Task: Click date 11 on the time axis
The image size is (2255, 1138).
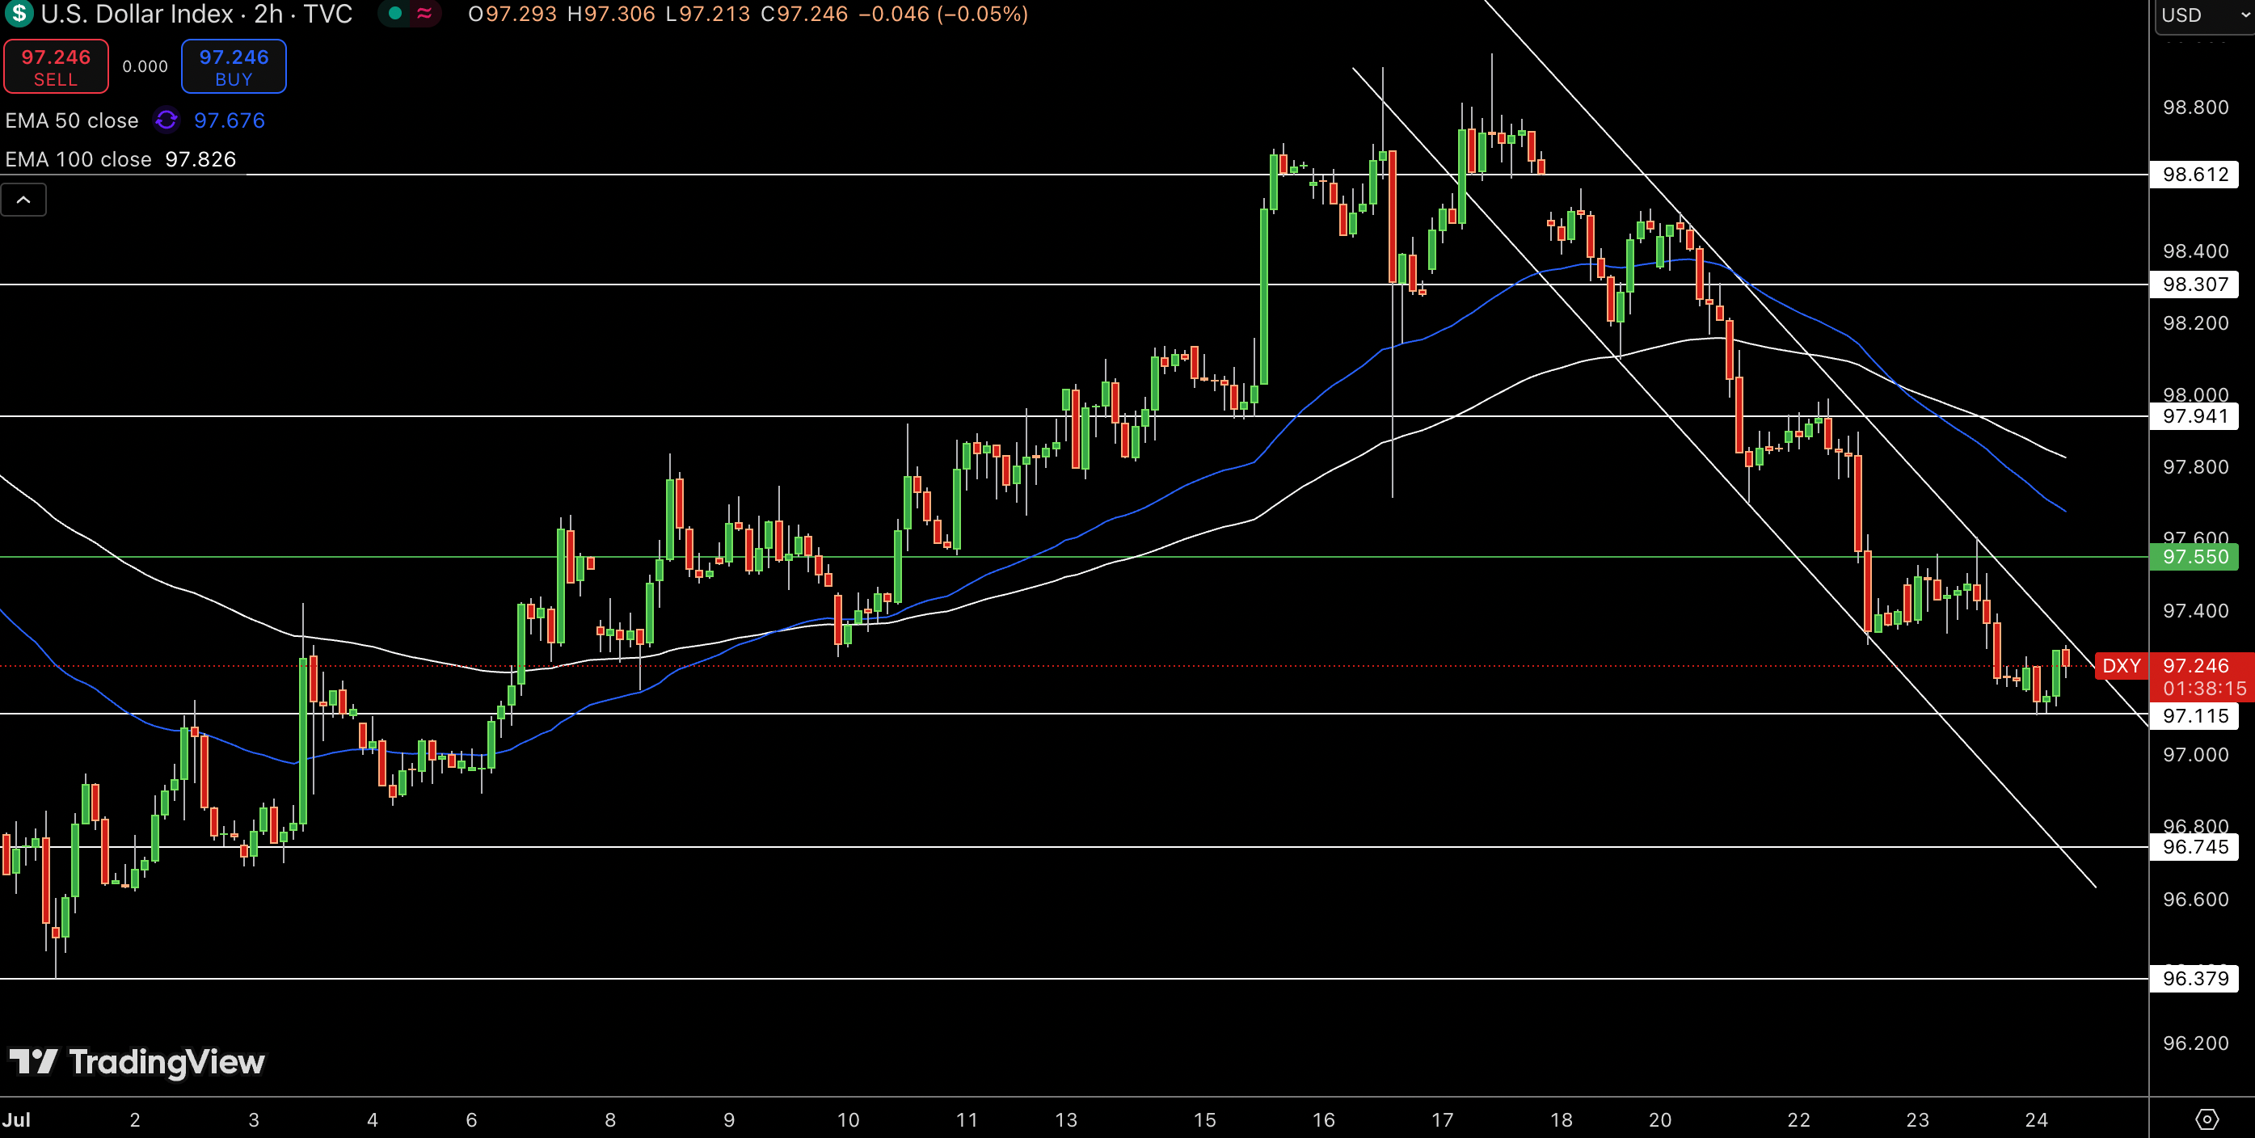Action: pyautogui.click(x=967, y=1119)
